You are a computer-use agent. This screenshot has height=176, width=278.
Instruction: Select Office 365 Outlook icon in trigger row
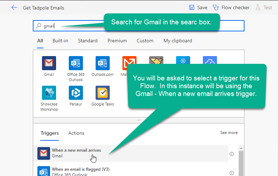[44, 171]
